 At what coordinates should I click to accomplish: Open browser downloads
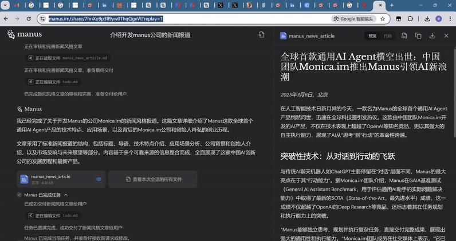pos(427,19)
